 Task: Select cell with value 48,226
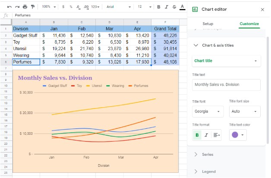(165, 35)
